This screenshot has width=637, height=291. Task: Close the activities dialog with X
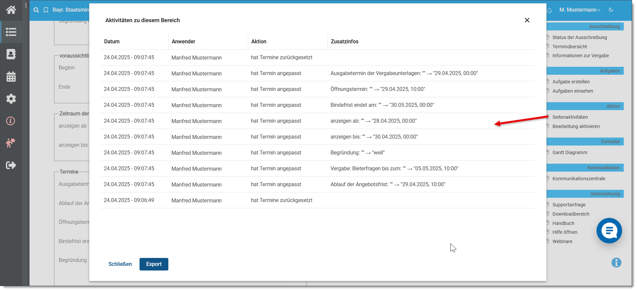pos(527,20)
